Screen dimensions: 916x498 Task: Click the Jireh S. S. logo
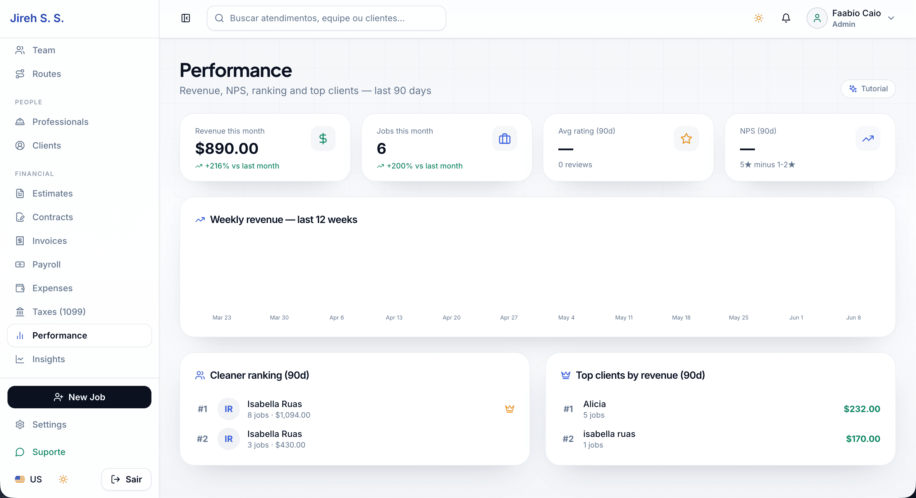[x=37, y=18]
